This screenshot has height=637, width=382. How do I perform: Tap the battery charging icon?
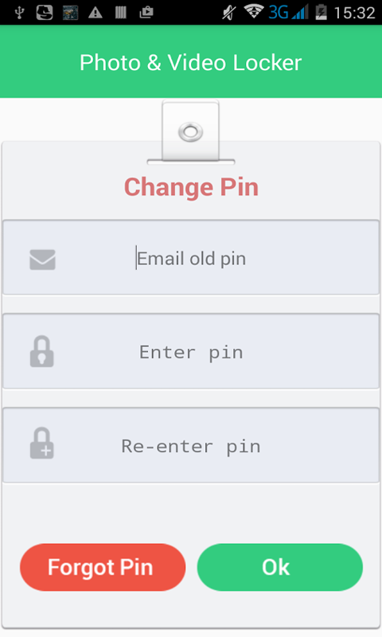(x=321, y=12)
